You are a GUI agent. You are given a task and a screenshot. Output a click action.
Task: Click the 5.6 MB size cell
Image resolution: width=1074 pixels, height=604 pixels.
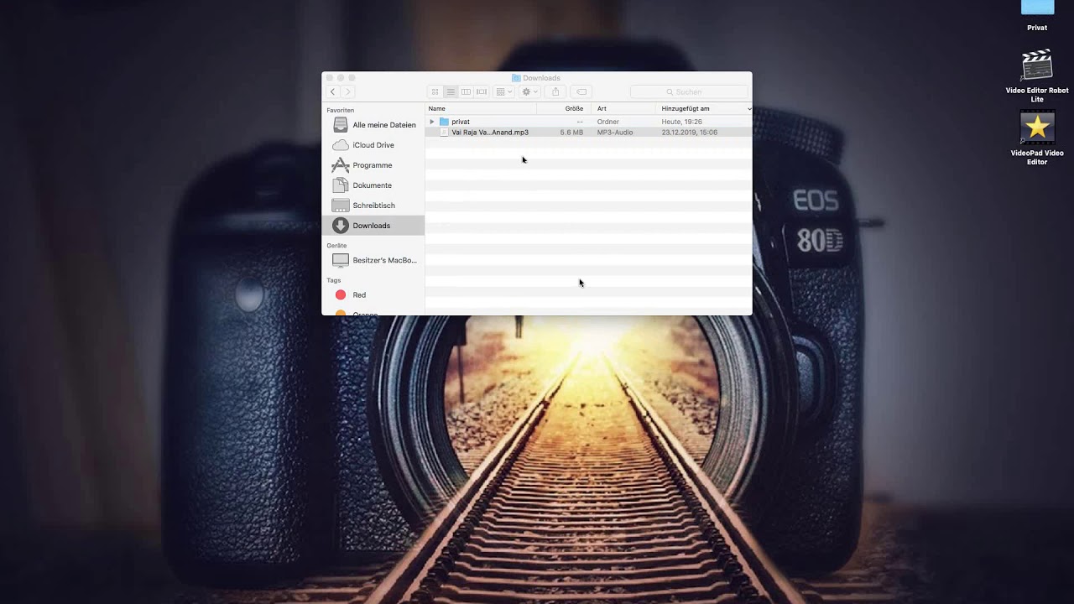pyautogui.click(x=571, y=133)
